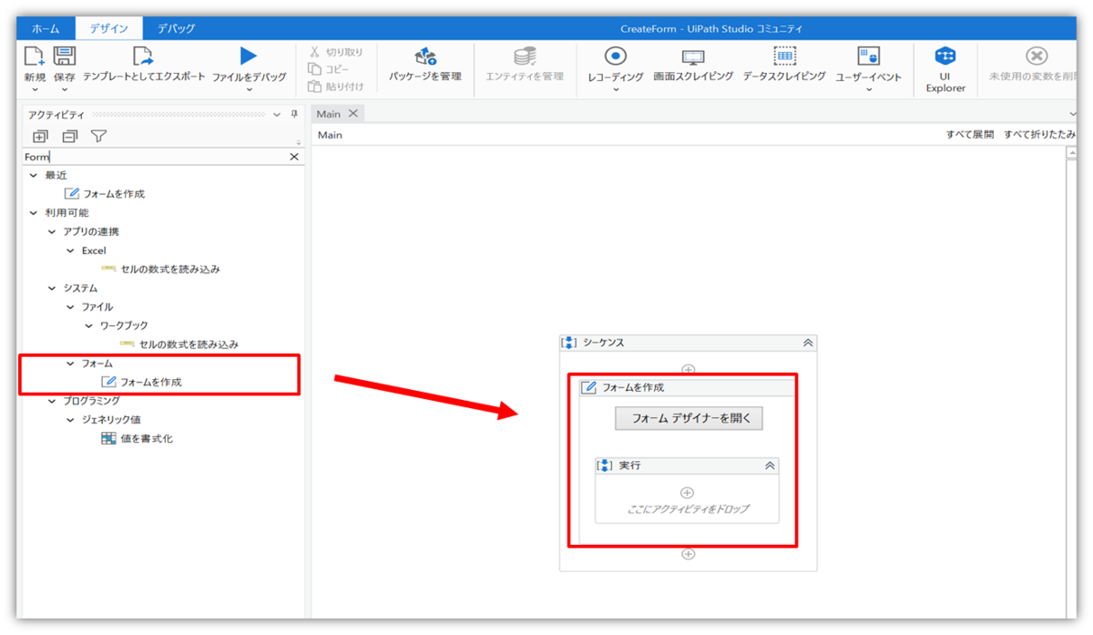Screen dimensions: 1093x635
Task: Select セルの数式を読み込み under ワークブック
Action: pos(179,344)
